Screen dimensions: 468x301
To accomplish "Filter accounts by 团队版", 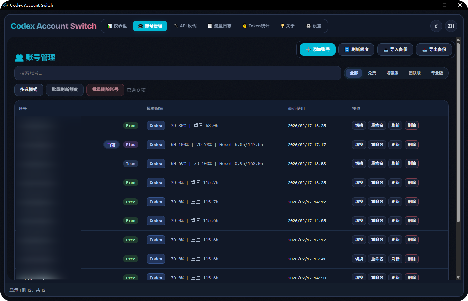I will click(x=415, y=73).
